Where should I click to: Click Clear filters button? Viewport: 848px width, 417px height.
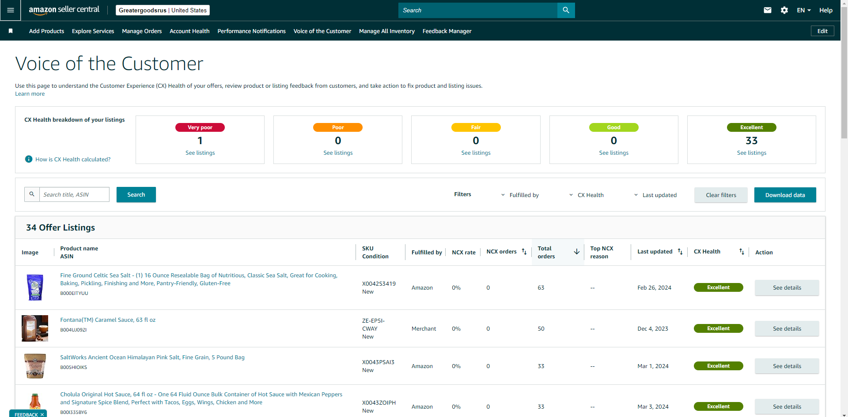721,195
